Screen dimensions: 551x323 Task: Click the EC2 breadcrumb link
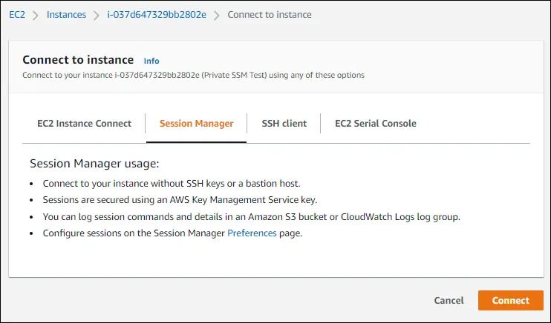[x=17, y=15]
